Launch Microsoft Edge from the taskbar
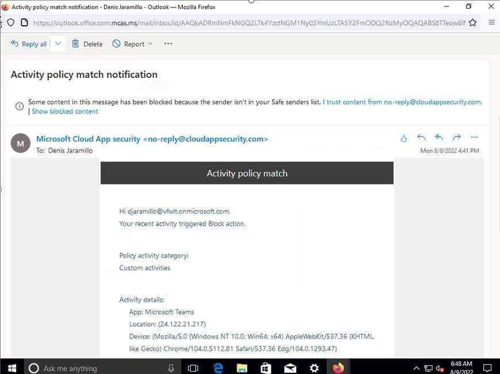The width and height of the screenshot is (500, 374). point(218,368)
